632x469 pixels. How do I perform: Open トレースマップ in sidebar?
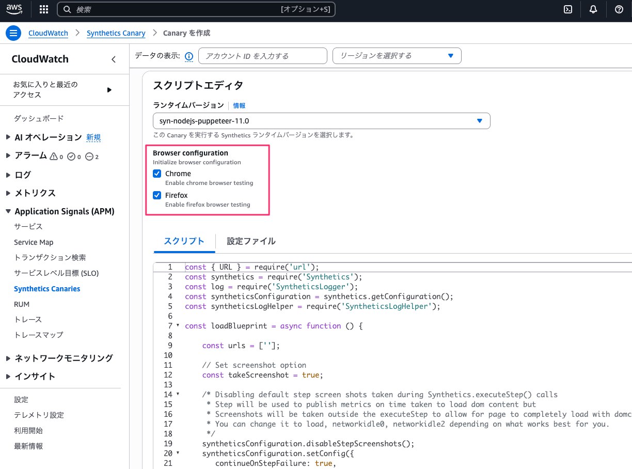39,335
